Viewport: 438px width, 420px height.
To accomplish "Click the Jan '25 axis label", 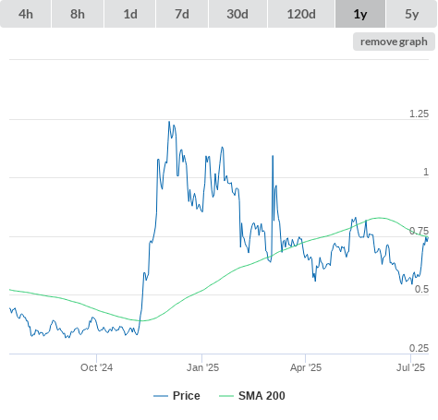I will click(x=202, y=367).
